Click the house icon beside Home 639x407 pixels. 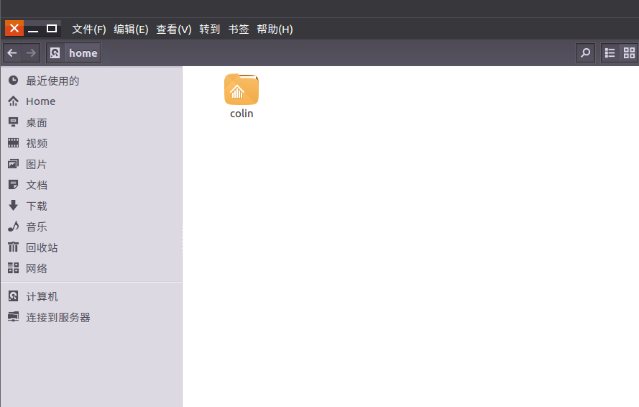point(13,101)
